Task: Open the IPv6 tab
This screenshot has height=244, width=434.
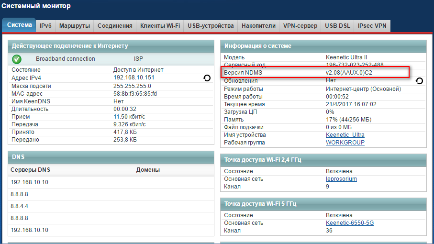Action: [x=46, y=26]
